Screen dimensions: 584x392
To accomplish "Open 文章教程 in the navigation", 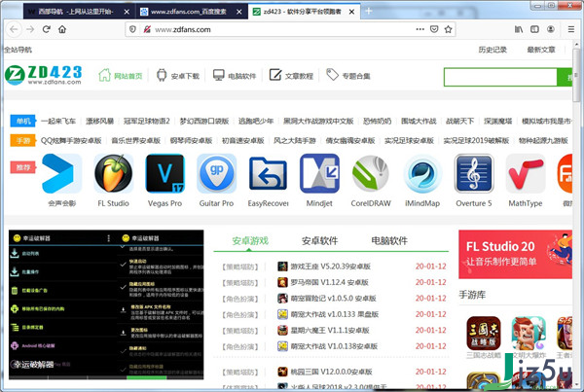I will pos(291,76).
